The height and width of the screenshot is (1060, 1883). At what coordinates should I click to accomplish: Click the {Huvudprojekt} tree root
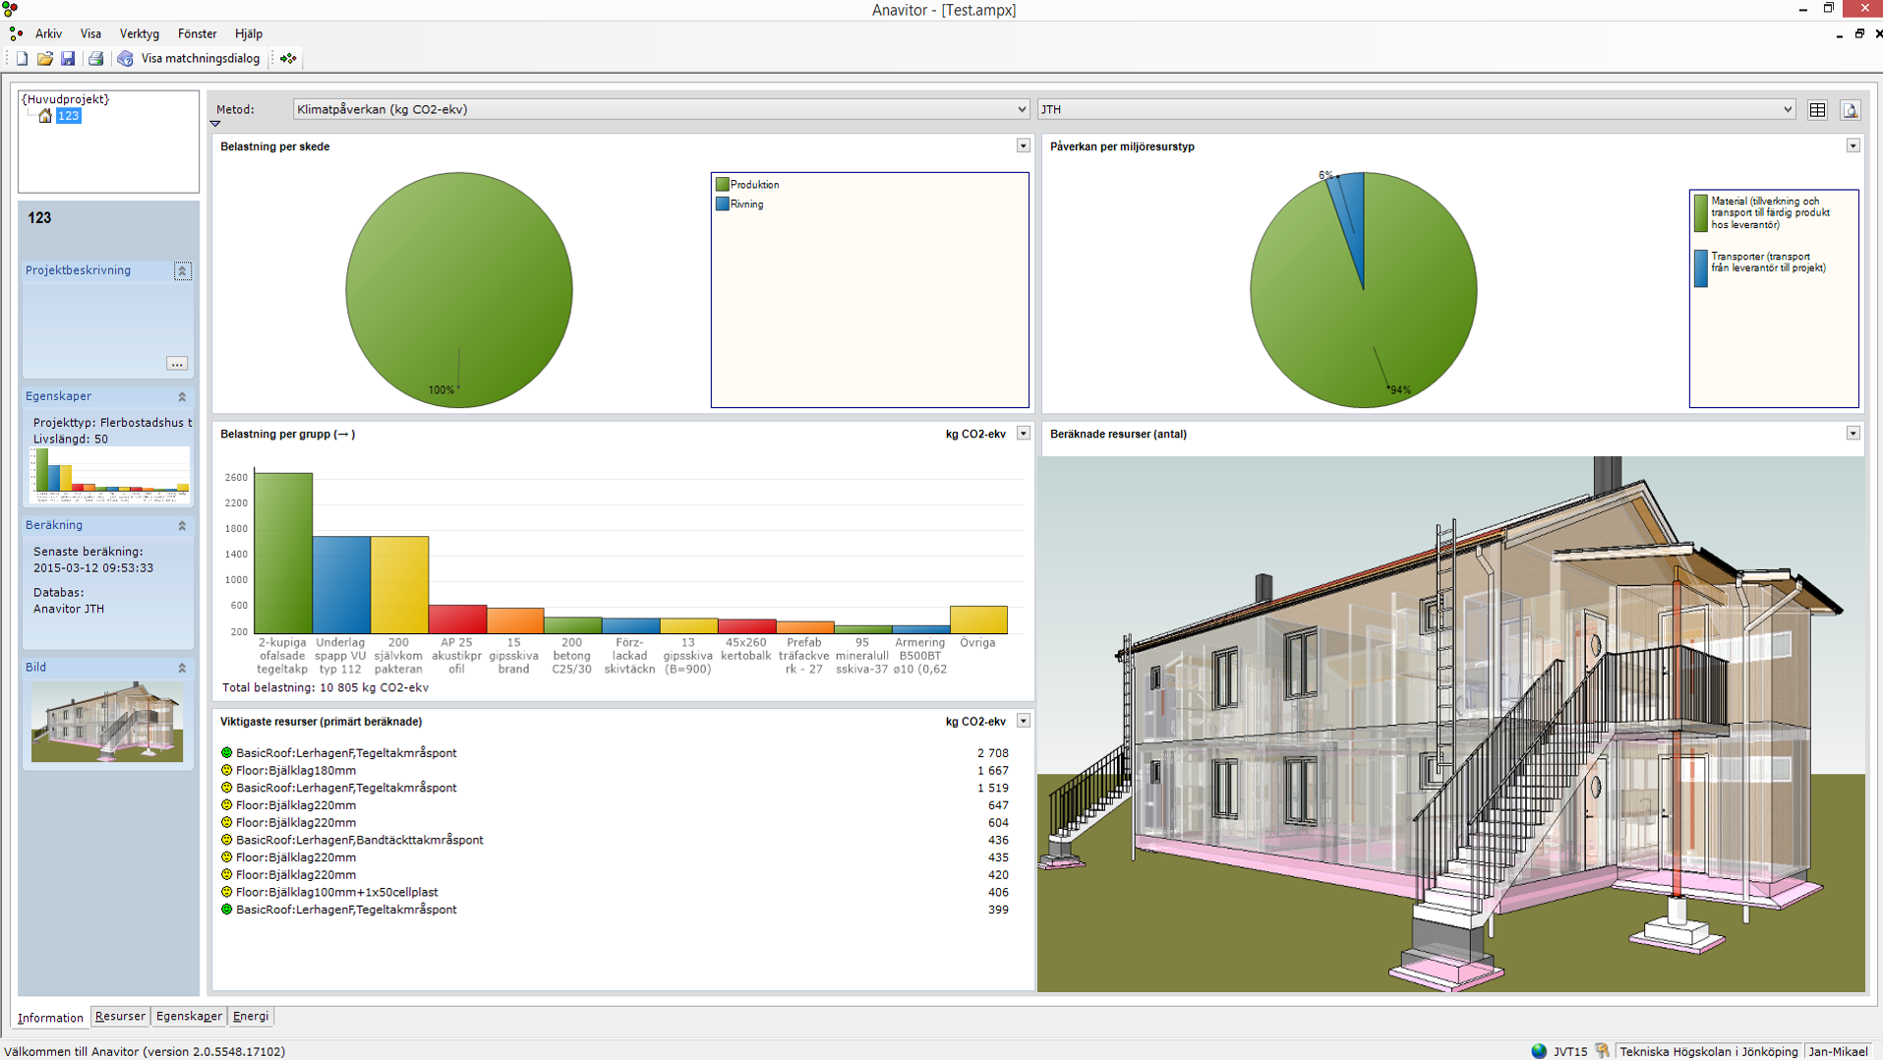66,99
